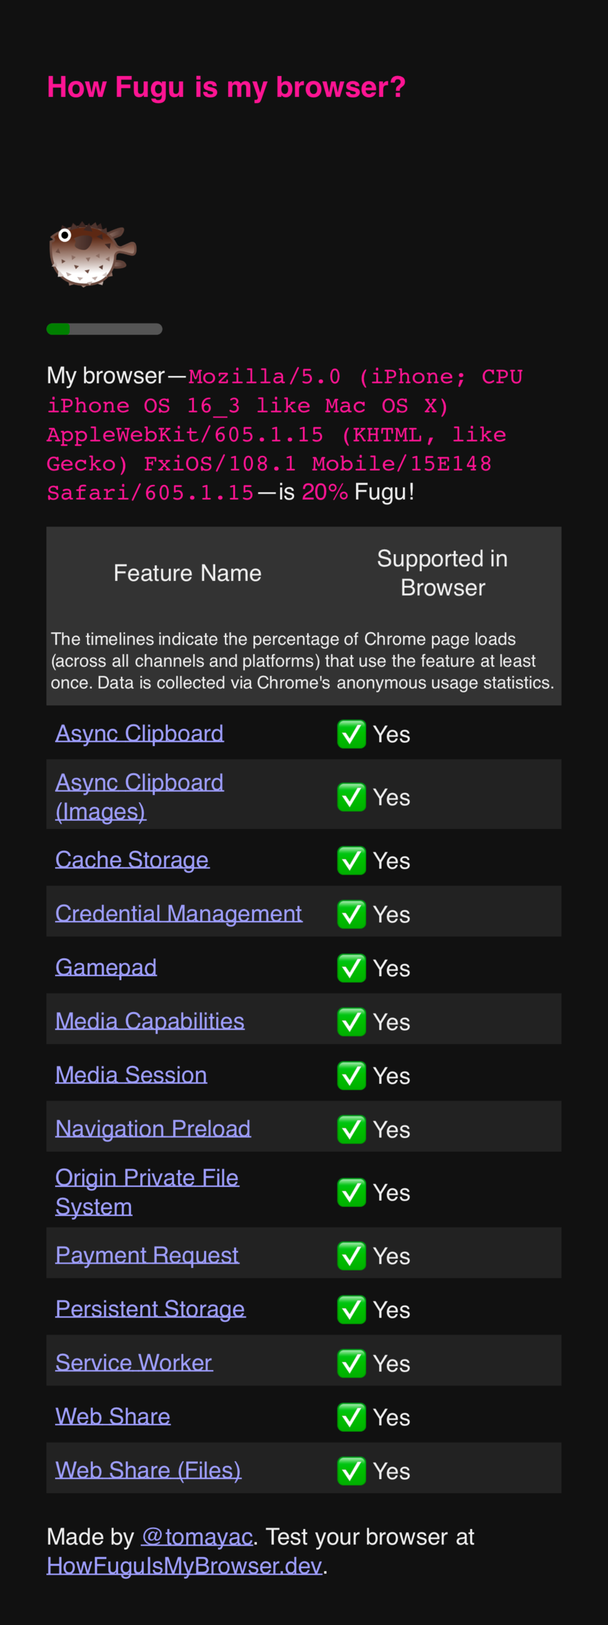Open the Payment Request link
The height and width of the screenshot is (1625, 608).
147,1255
